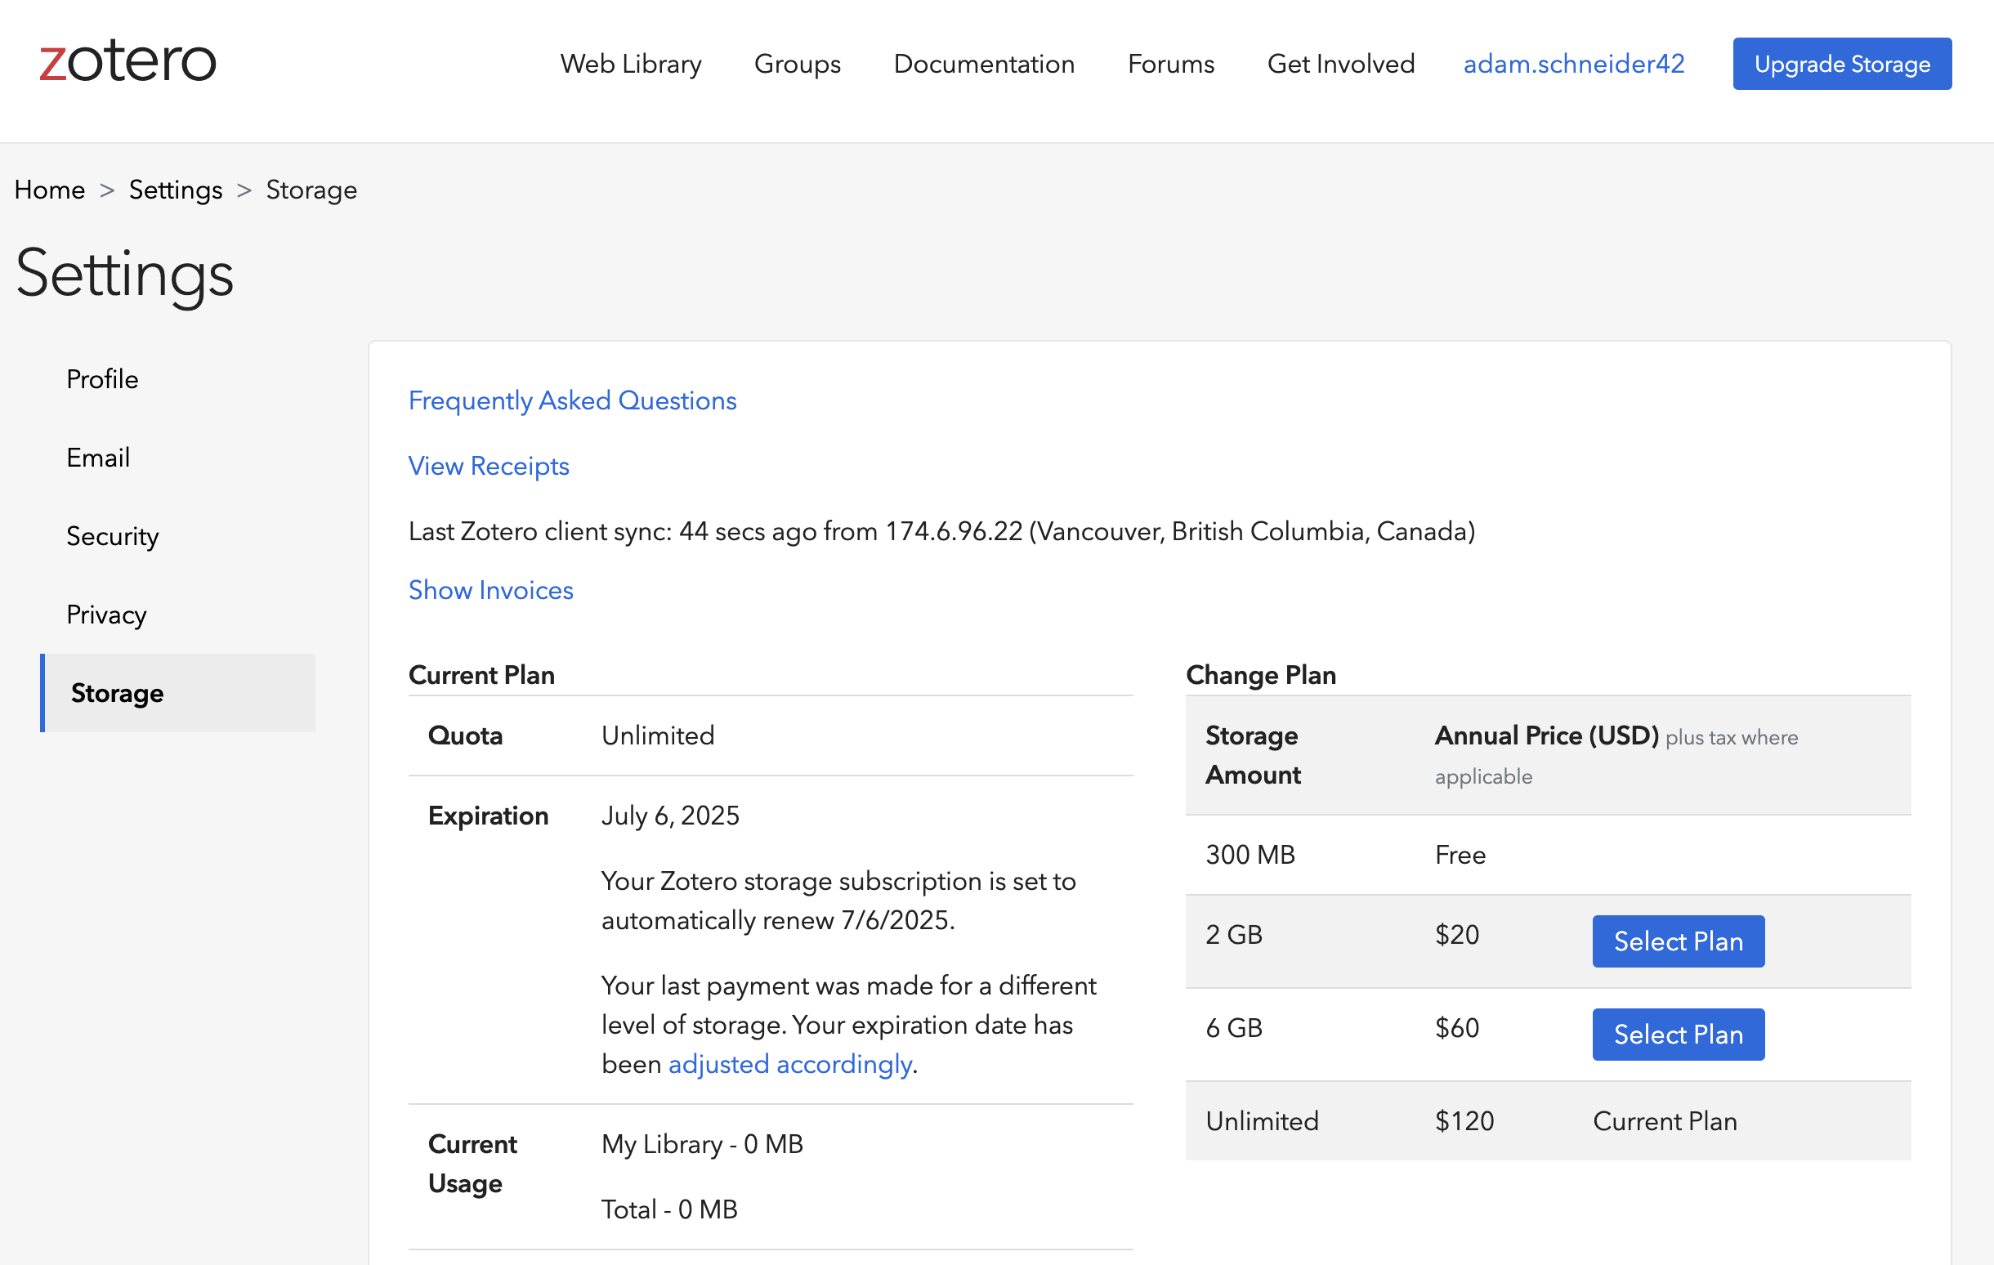Click Settings in the breadcrumb trail

click(176, 190)
